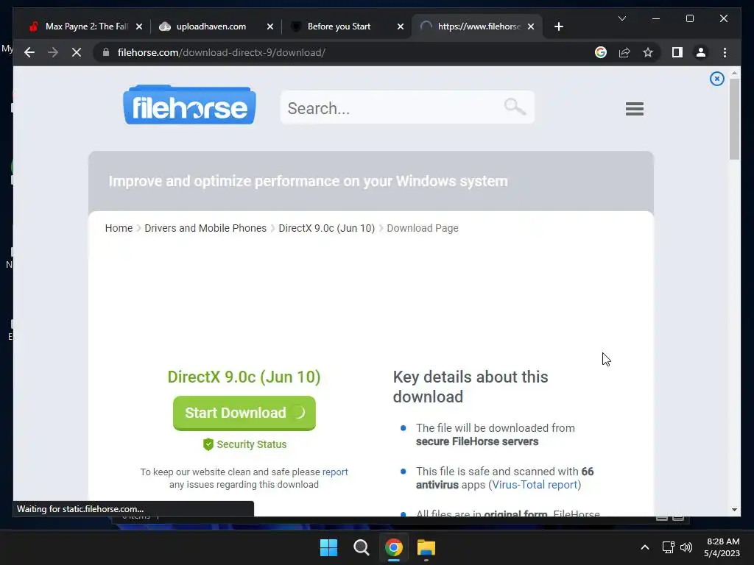Close the Before you Start tab
Image resolution: width=754 pixels, height=565 pixels.
tap(400, 26)
